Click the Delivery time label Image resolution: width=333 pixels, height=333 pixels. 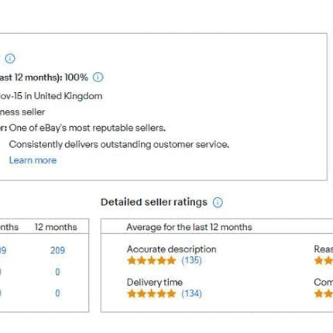pyautogui.click(x=155, y=282)
